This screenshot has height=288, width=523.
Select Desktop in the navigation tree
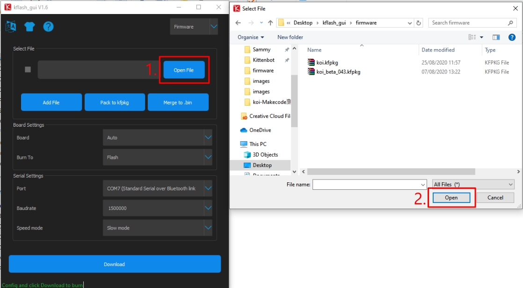pyautogui.click(x=262, y=165)
